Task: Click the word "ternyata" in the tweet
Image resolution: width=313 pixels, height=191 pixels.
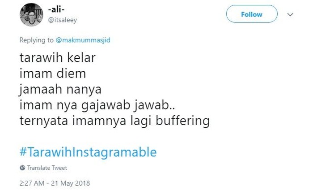Action: pos(41,121)
